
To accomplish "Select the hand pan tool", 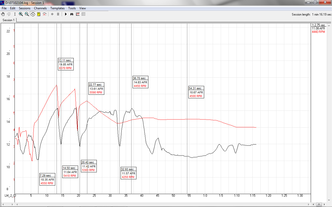I will pos(3,14).
